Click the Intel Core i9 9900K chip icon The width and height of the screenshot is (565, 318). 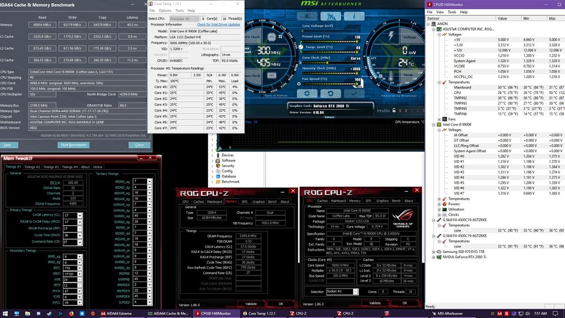[x=439, y=124]
